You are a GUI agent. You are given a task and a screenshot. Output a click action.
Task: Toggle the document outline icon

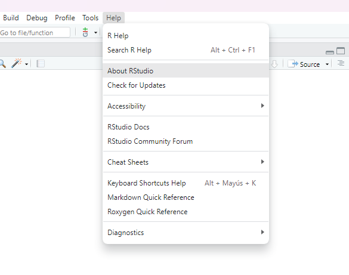pos(341,63)
